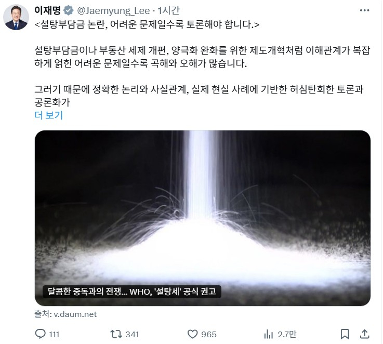Click the 이재명 display name
This screenshot has width=383, height=344.
click(x=47, y=10)
